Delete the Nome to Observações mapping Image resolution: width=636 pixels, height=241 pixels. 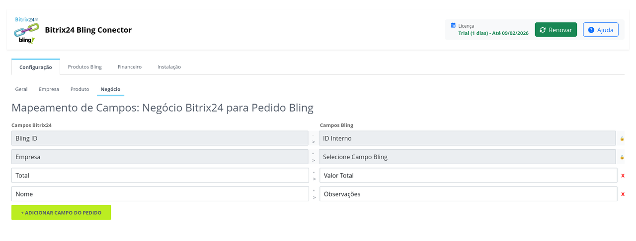pos(623,194)
